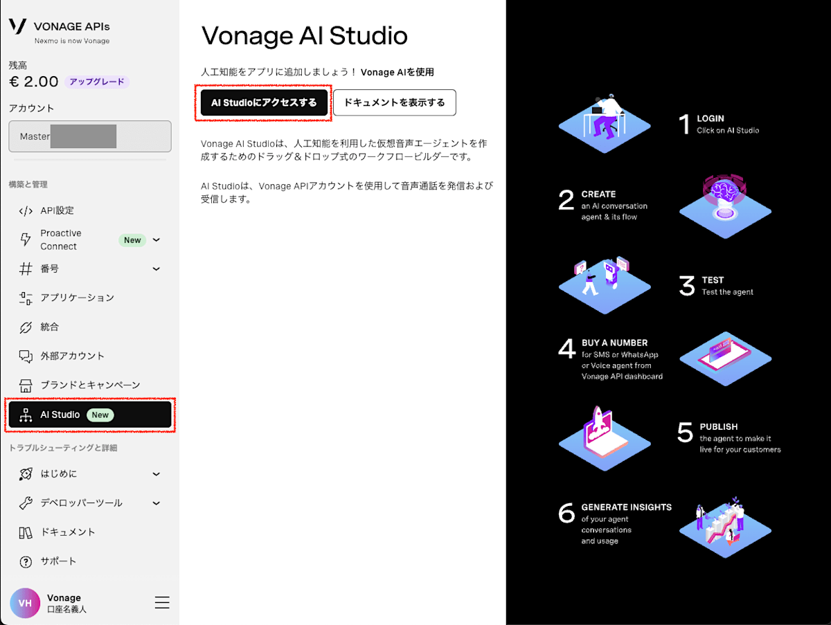Screen dimensions: 831x625
Task: Click the TEST step robots illustration
Action: [x=605, y=284]
